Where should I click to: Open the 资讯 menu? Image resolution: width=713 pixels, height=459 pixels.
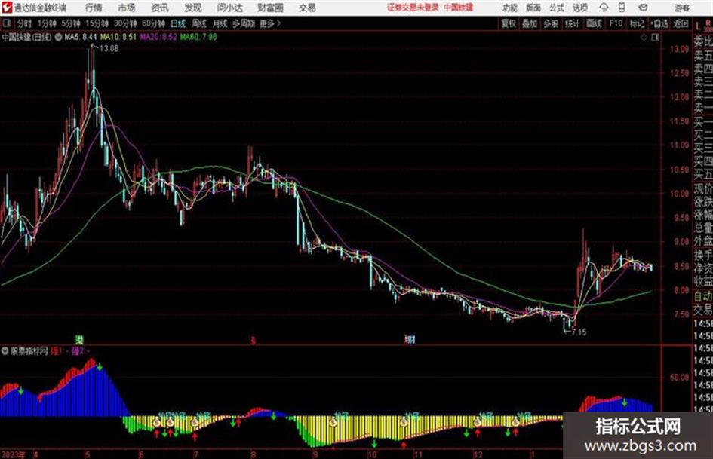pyautogui.click(x=160, y=8)
